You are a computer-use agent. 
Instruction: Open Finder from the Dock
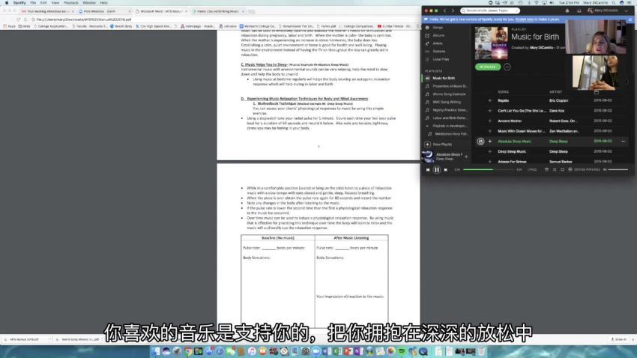click(x=156, y=351)
